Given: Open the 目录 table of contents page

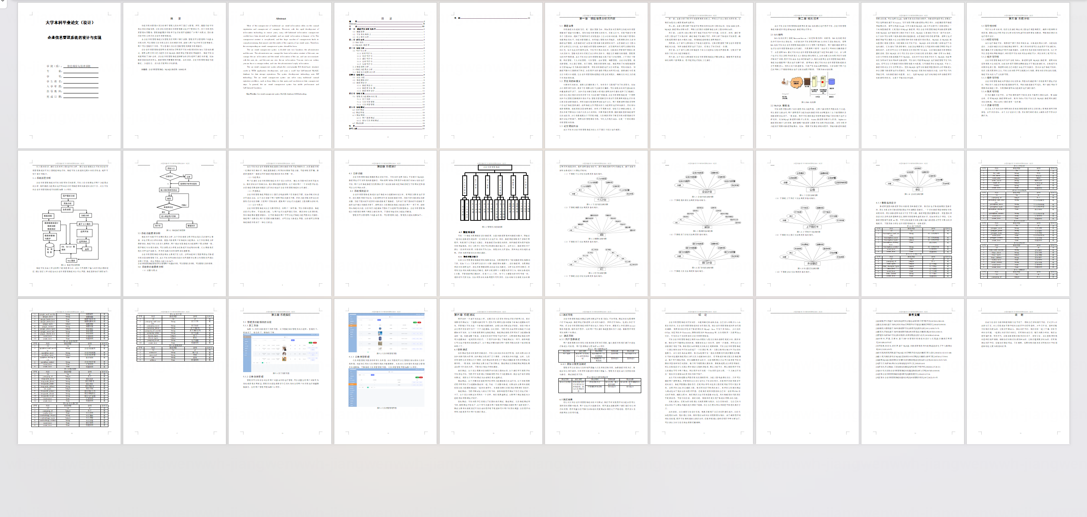Looking at the screenshot, I should click(x=385, y=75).
